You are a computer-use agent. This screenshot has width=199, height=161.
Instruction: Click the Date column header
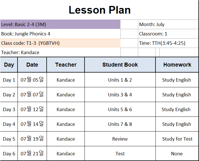32,65
